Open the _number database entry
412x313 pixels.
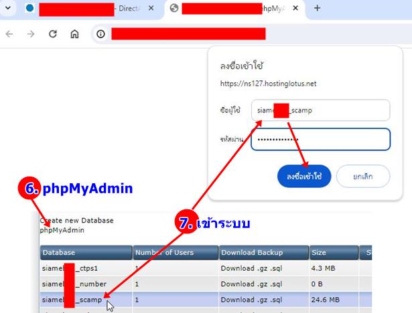74,284
